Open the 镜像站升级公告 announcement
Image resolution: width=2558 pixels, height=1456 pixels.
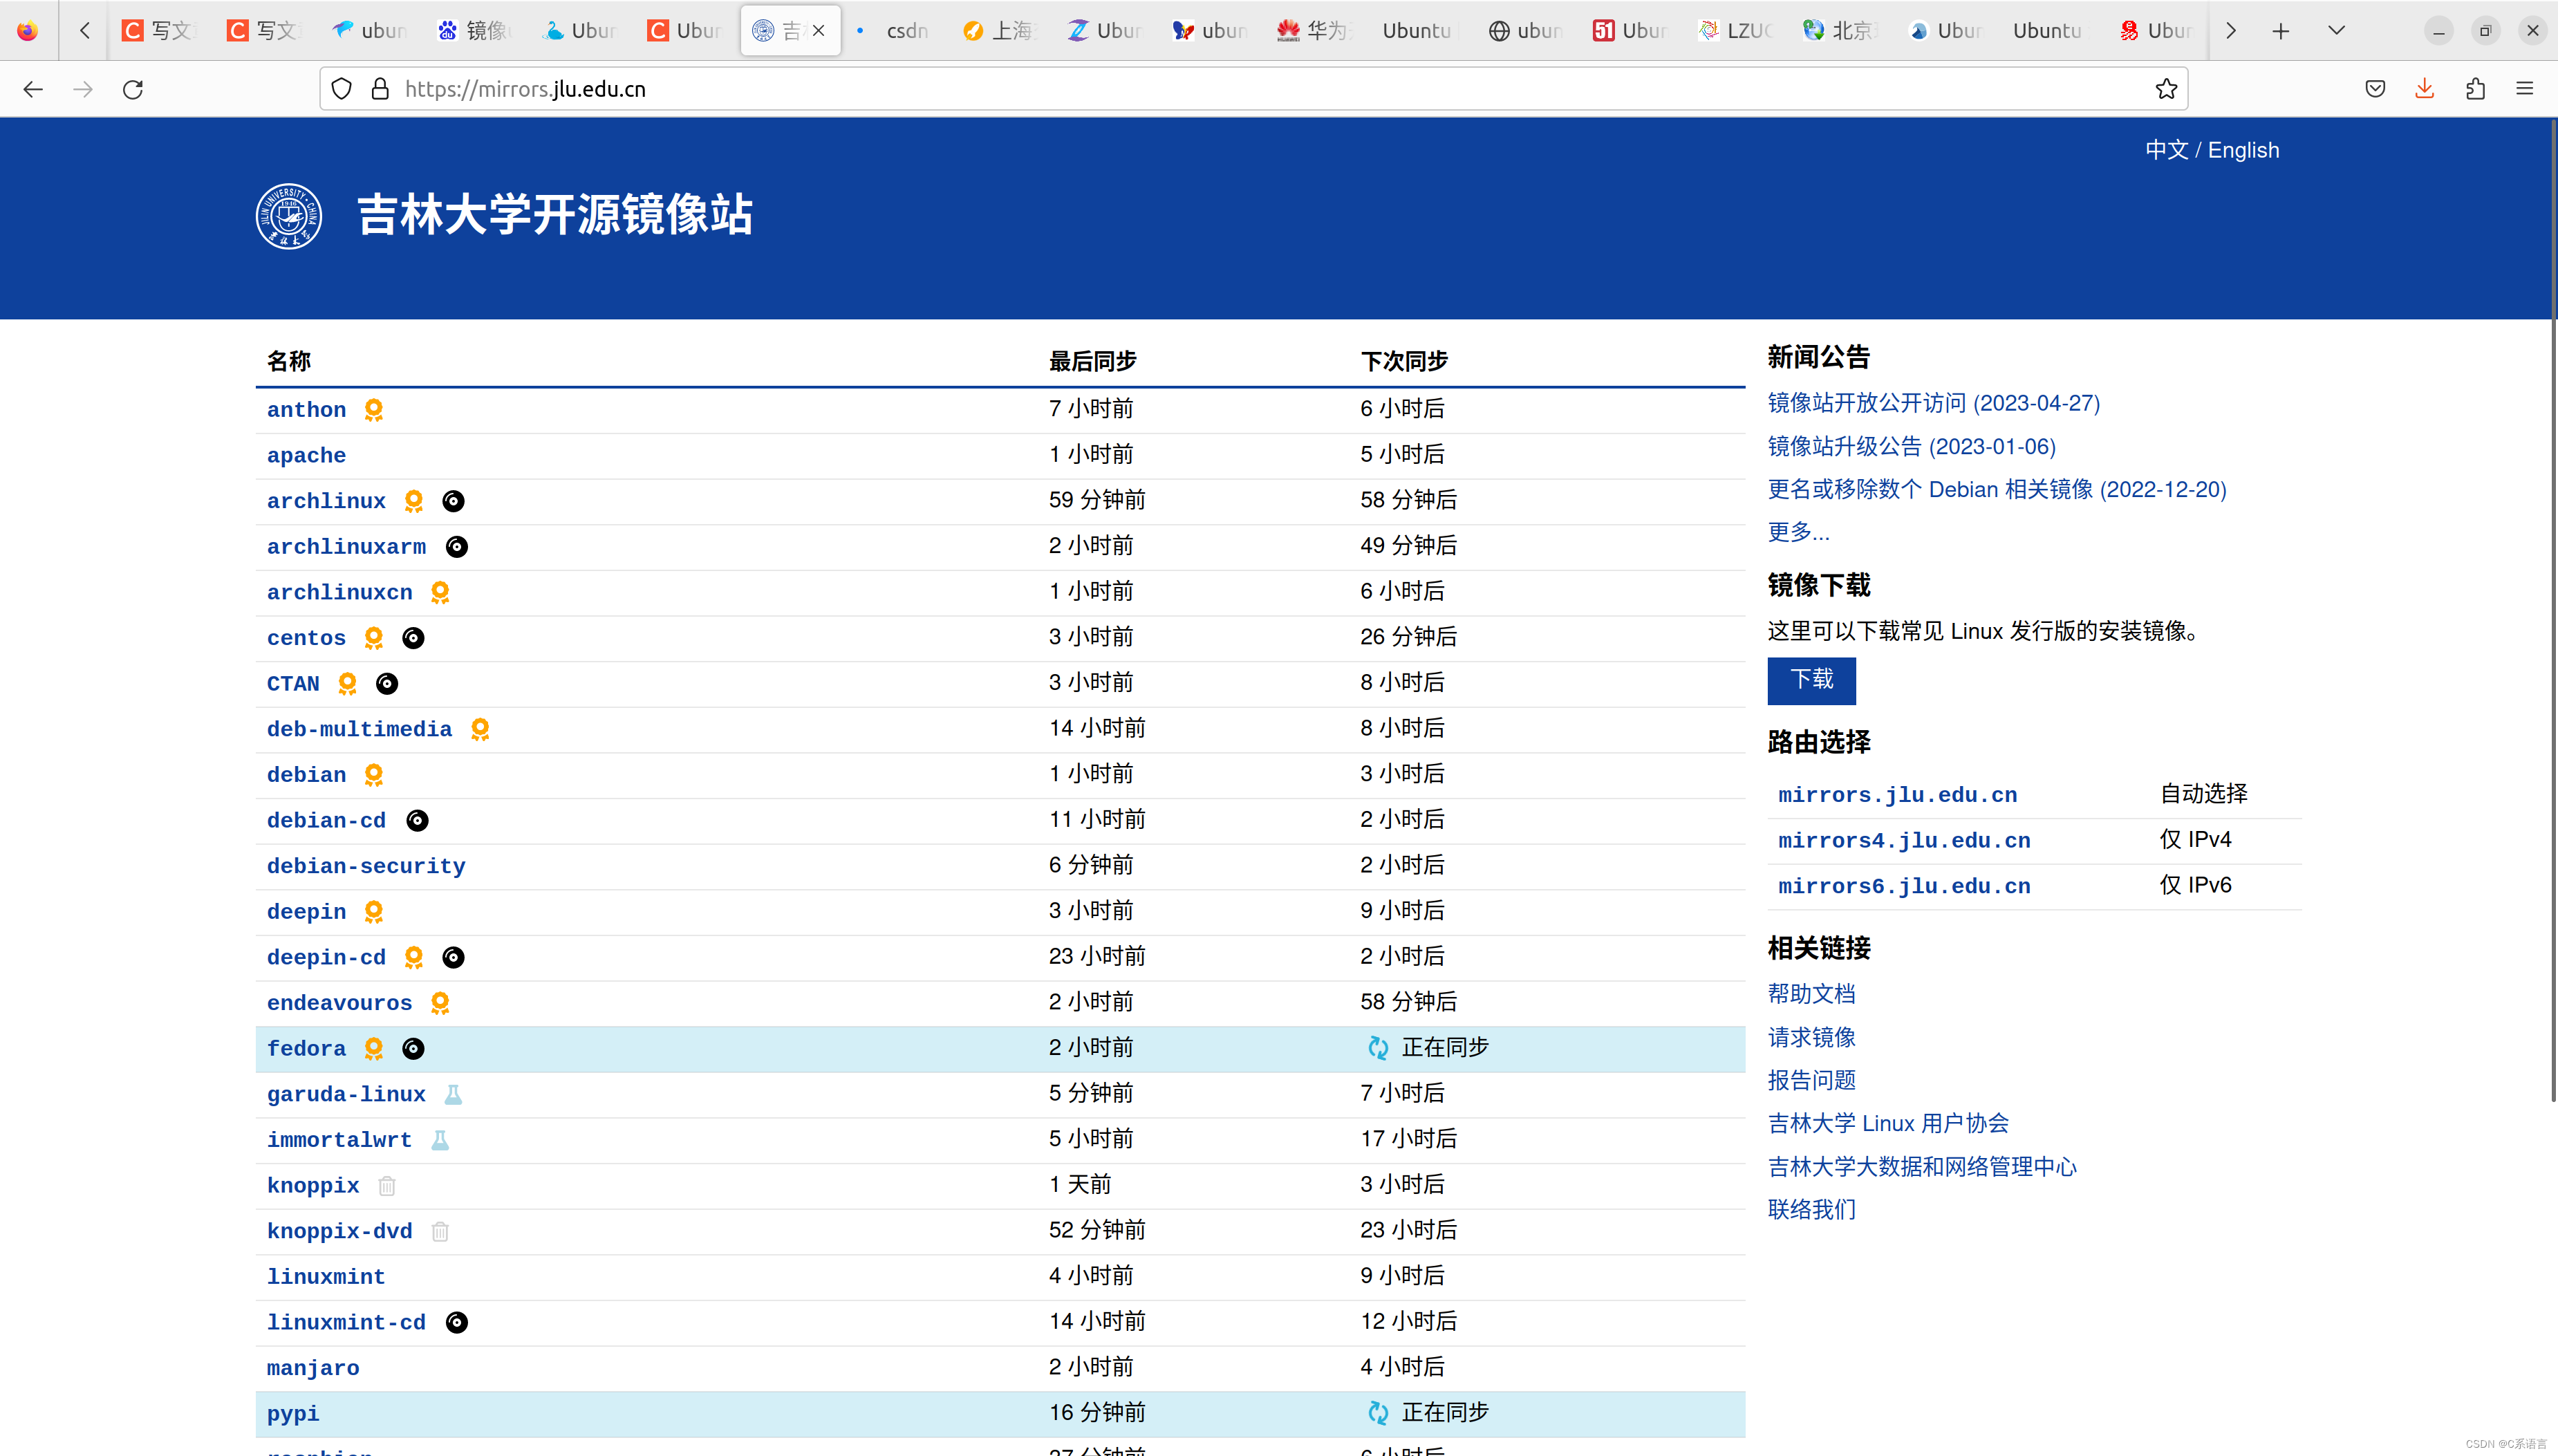[x=1911, y=447]
